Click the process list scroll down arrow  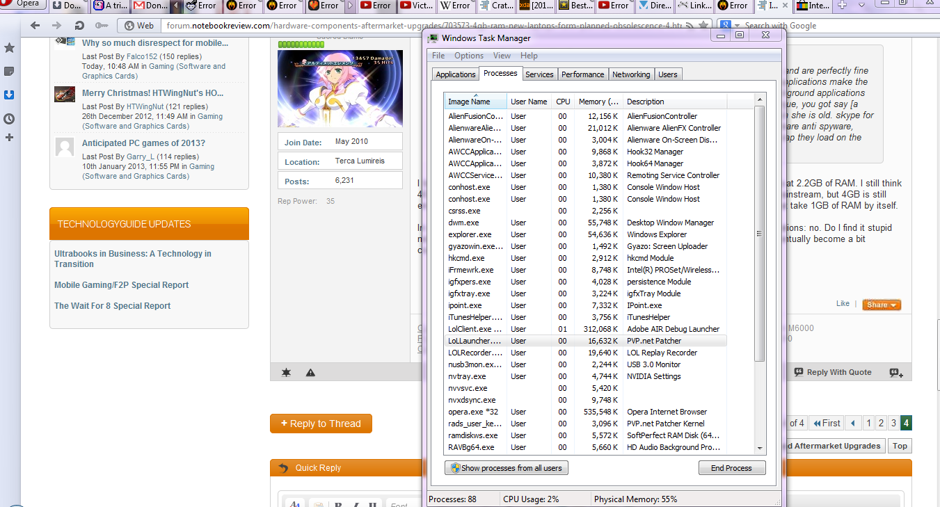pos(760,449)
